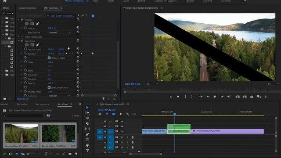Mute audio track A1
Image resolution: width=281 pixels, height=158 pixels.
click(122, 137)
